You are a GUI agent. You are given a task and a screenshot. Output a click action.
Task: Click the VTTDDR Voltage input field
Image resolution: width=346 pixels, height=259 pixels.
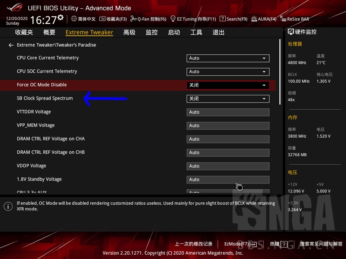228,112
